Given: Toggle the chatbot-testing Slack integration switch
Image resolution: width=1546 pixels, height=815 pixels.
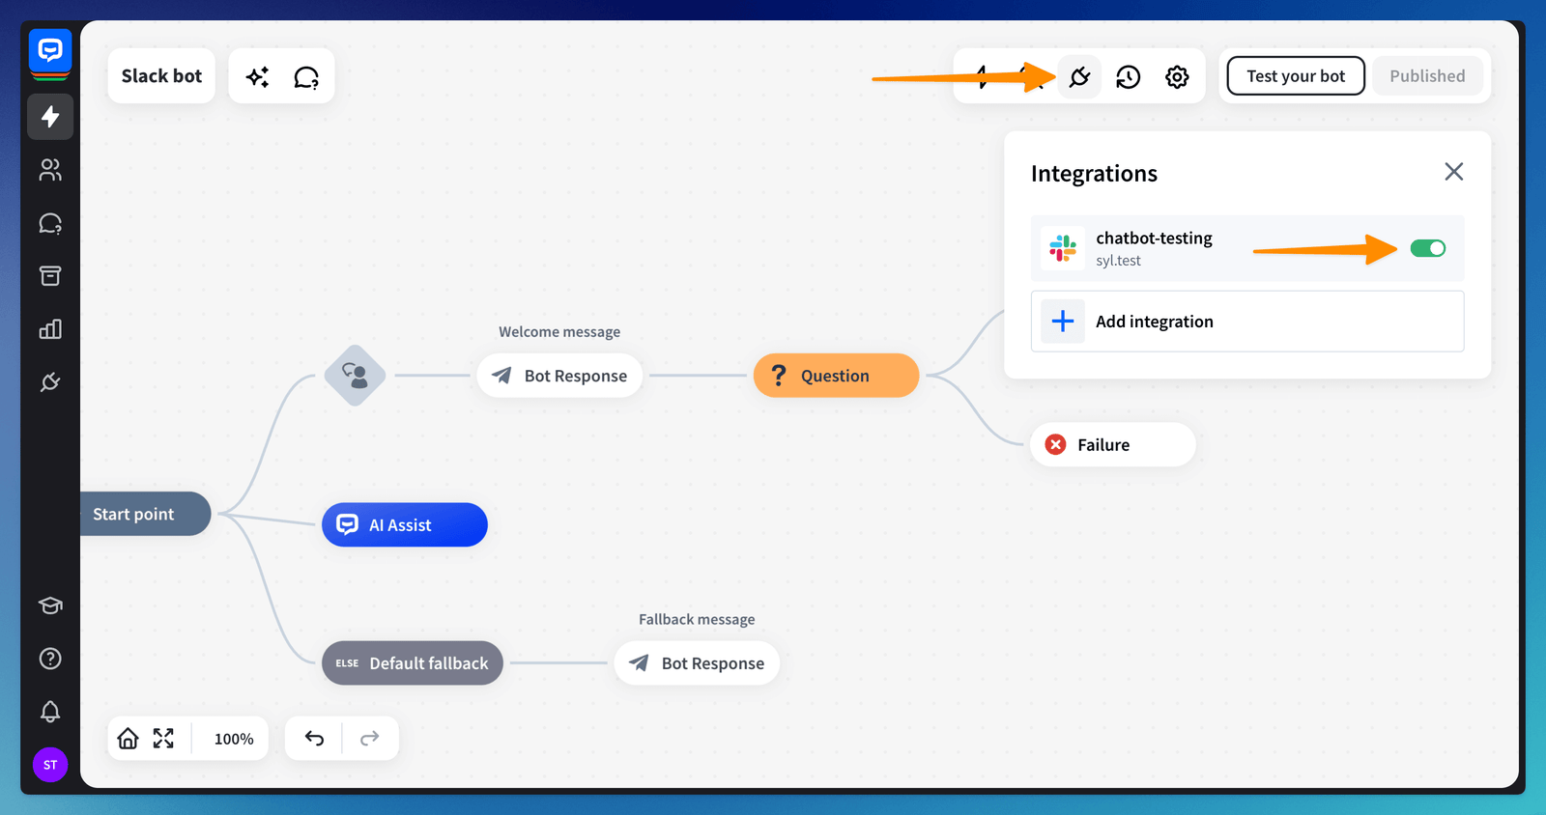Looking at the screenshot, I should 1427,248.
